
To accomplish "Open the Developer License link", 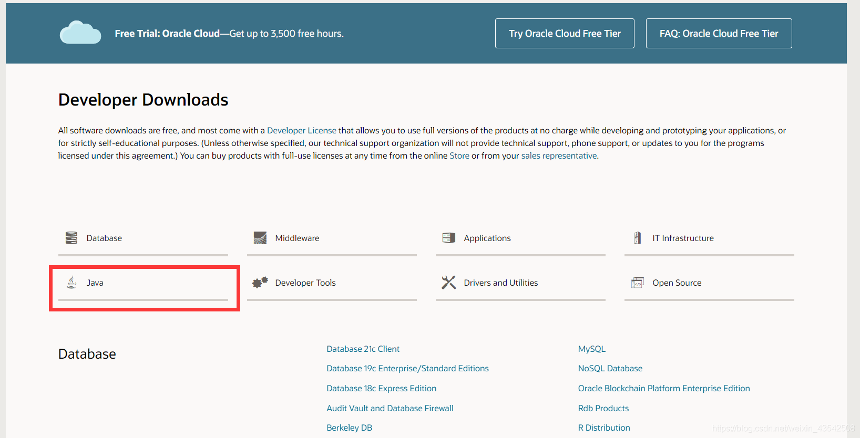I will 302,130.
